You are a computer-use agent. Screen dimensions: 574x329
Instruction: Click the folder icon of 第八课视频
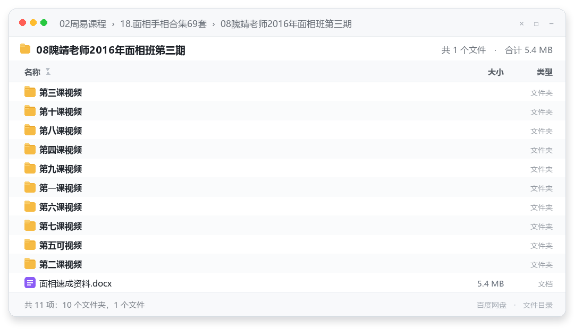pyautogui.click(x=30, y=130)
